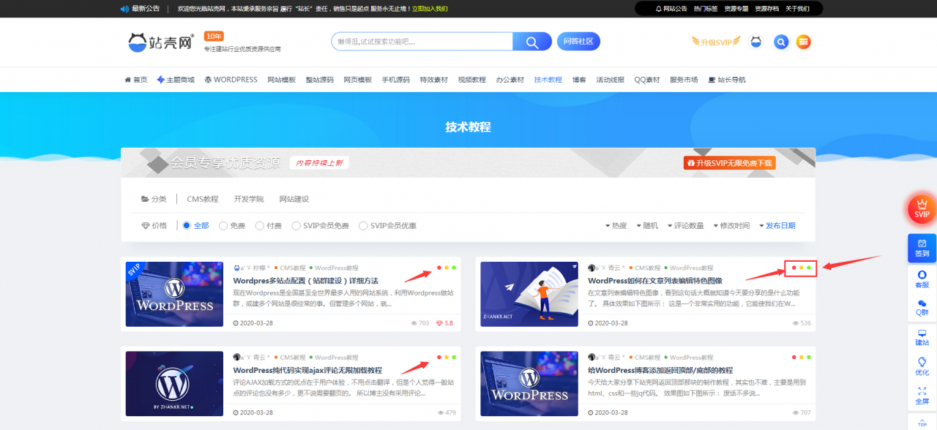Select the 全部 price radio button
Viewport: 937px width, 430px height.
187,226
